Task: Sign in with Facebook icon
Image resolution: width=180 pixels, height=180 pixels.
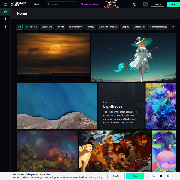Action: (168, 176)
